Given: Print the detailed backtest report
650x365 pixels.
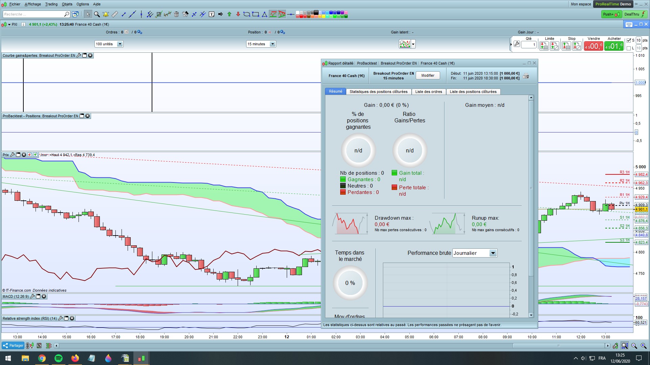Looking at the screenshot, I should pos(526,76).
